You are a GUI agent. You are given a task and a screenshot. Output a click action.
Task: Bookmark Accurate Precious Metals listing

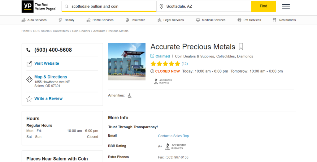pos(241,47)
